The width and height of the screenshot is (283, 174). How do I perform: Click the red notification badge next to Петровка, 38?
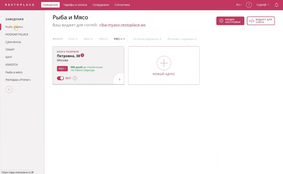click(82, 55)
